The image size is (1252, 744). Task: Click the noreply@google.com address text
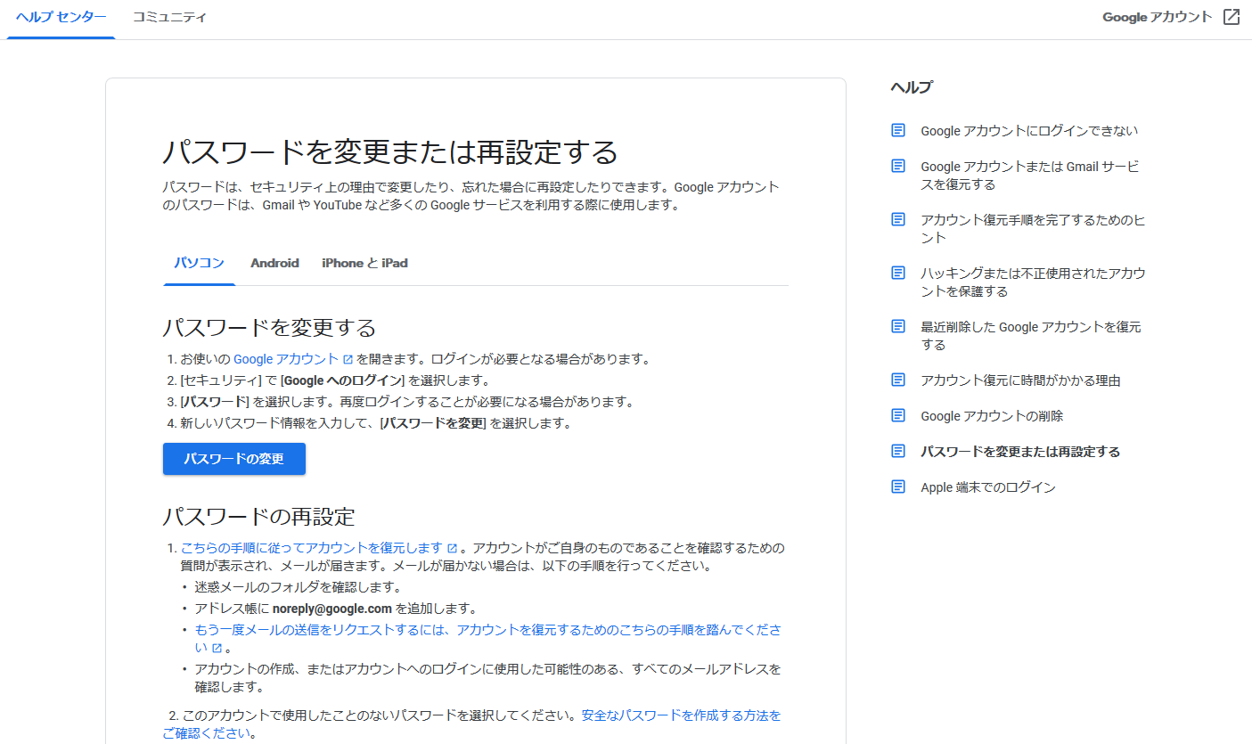pos(332,609)
